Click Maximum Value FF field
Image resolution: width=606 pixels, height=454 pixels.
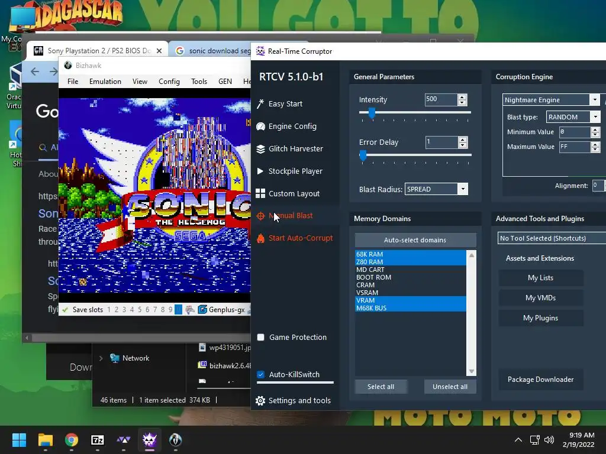pyautogui.click(x=575, y=147)
